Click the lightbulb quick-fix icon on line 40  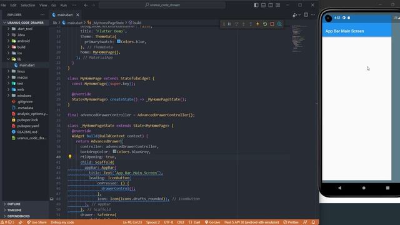tap(70, 157)
